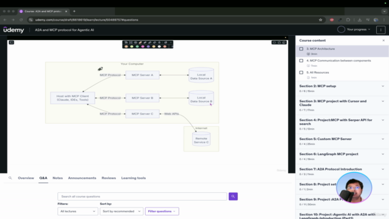Open the Notes tab
Image resolution: width=389 pixels, height=219 pixels.
tap(58, 178)
